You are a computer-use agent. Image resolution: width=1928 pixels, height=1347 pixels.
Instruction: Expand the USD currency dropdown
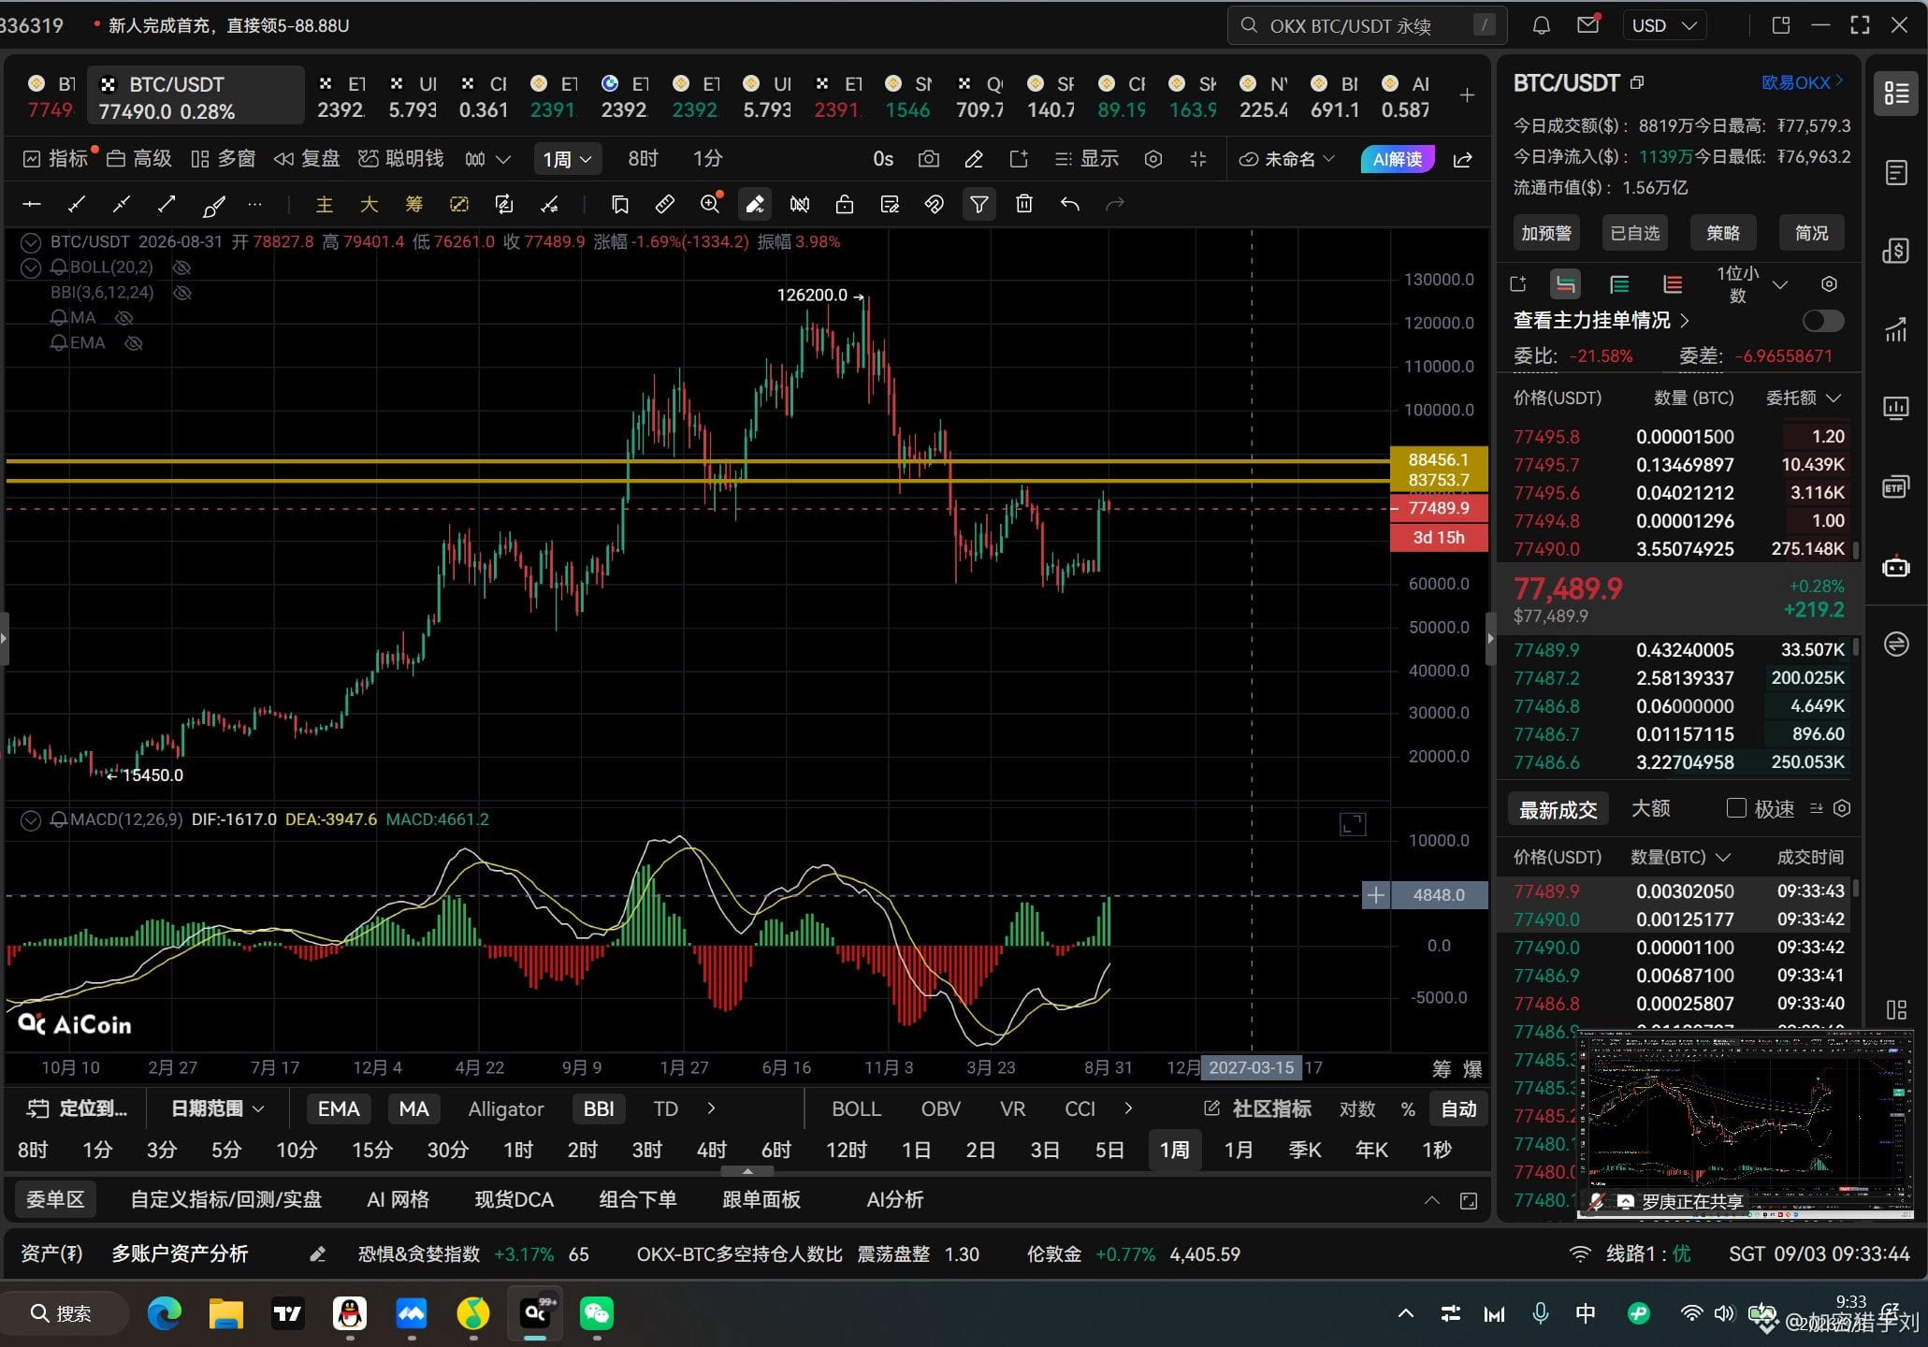(x=1664, y=25)
